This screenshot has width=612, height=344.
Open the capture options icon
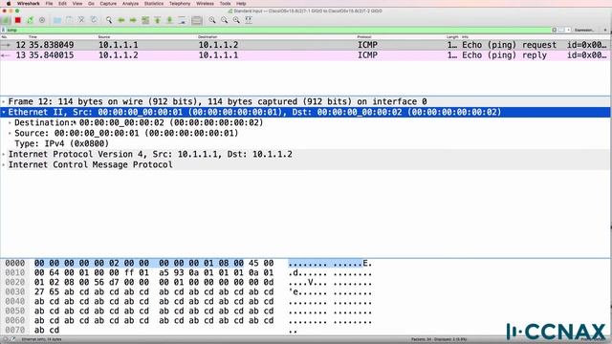(42, 20)
